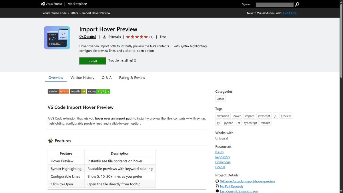Click the Import Hover Preview extension icon

(x=57, y=38)
